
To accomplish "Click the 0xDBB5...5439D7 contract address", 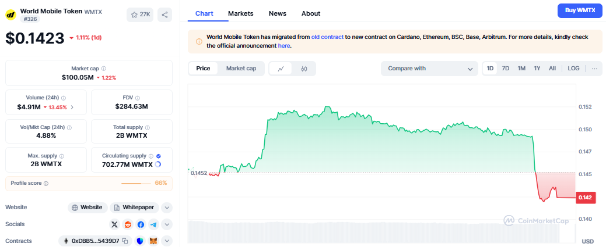I will click(95, 241).
